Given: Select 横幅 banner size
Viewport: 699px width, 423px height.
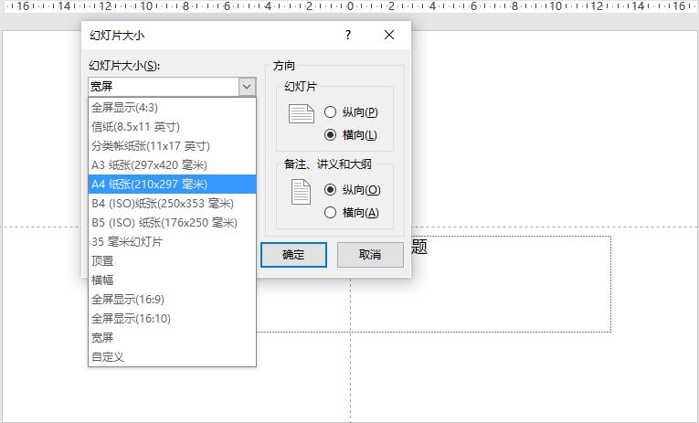Looking at the screenshot, I should 172,280.
